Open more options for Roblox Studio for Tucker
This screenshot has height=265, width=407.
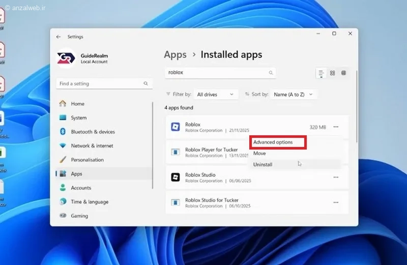tap(336, 202)
